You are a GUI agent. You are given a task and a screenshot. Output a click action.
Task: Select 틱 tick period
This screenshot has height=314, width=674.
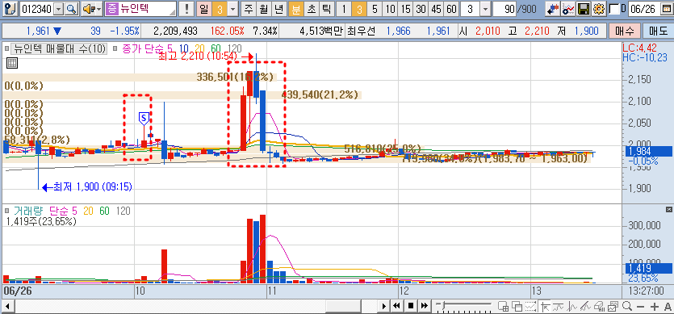click(x=326, y=9)
